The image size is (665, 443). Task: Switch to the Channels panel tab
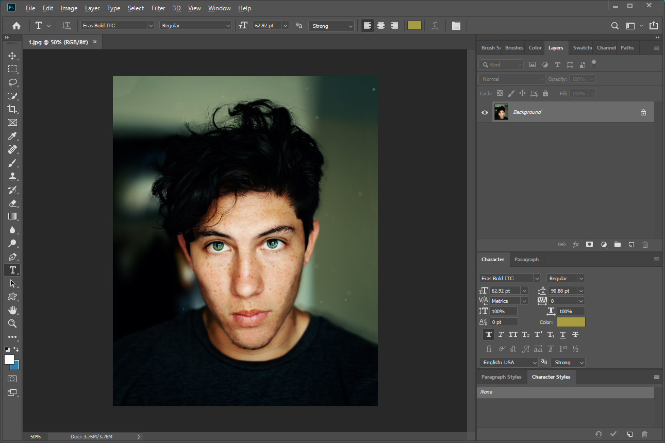click(606, 47)
